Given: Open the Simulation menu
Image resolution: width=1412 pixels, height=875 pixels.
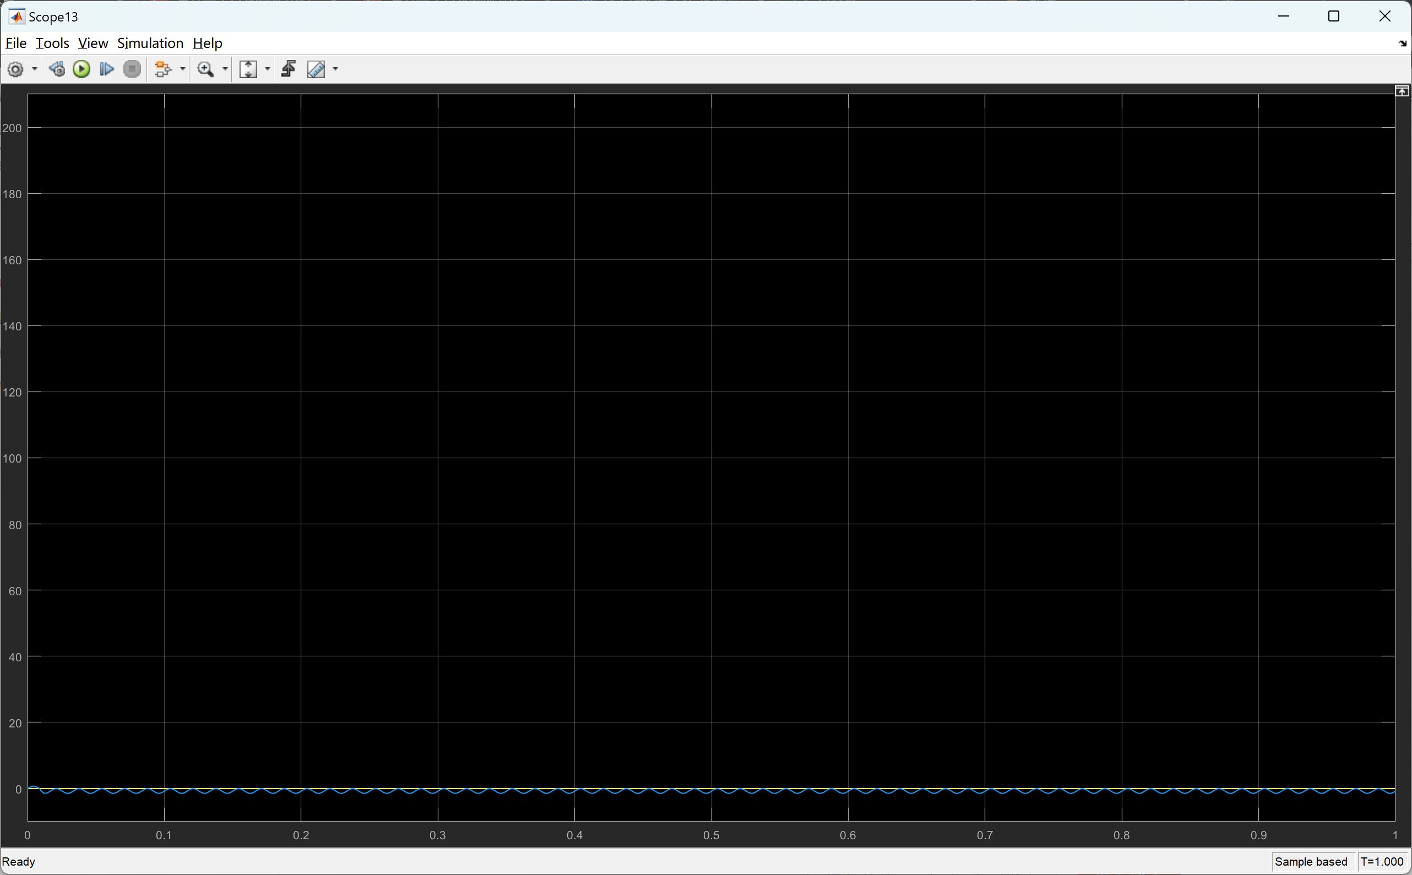Looking at the screenshot, I should [x=150, y=43].
